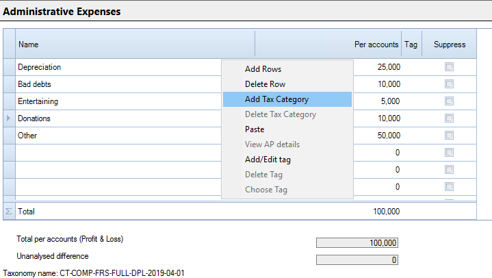
Task: Tick Suppress checkbox for Depreciation row
Action: coord(449,67)
